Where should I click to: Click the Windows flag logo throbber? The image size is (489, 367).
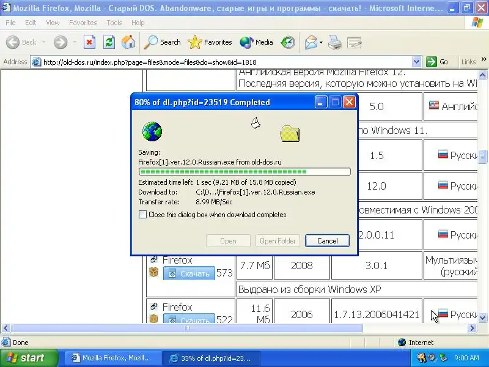pyautogui.click(x=477, y=23)
